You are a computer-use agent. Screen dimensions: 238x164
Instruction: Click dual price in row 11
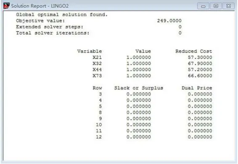click(x=200, y=131)
